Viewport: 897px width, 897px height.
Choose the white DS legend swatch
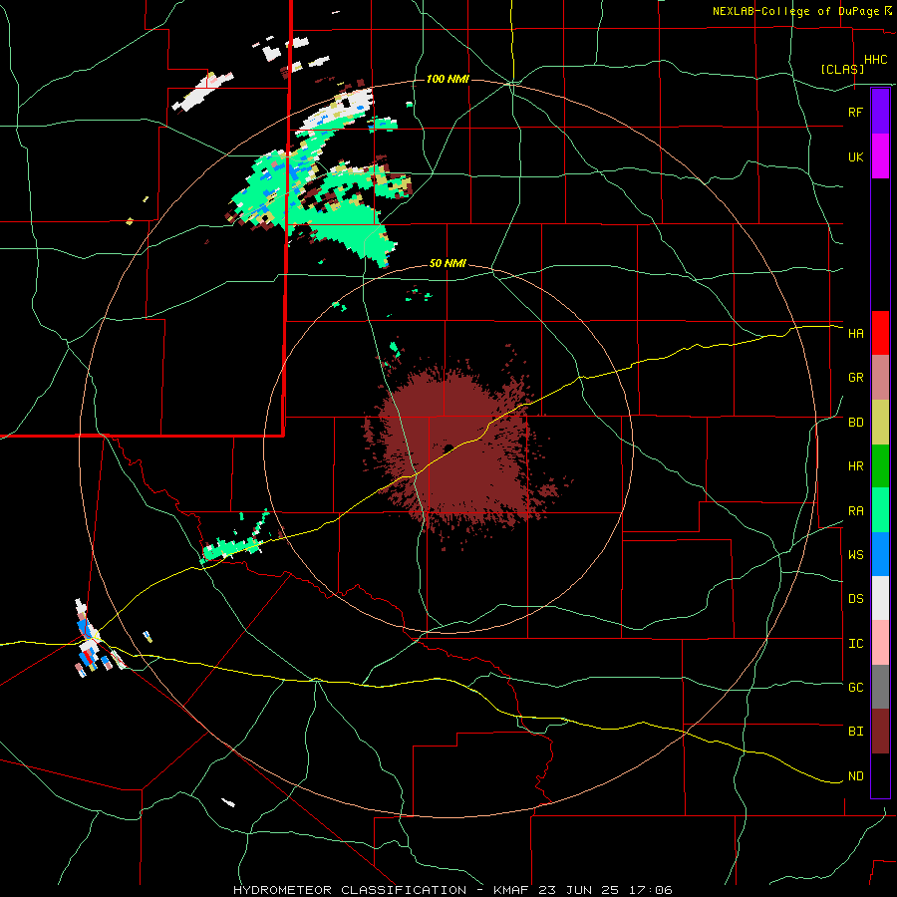[x=880, y=598]
